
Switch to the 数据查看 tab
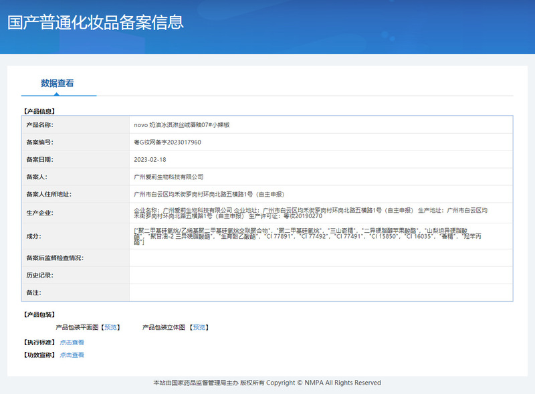[58, 84]
